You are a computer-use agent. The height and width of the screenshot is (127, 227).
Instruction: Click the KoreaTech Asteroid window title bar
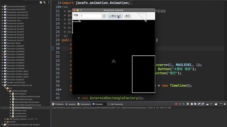[113, 10]
